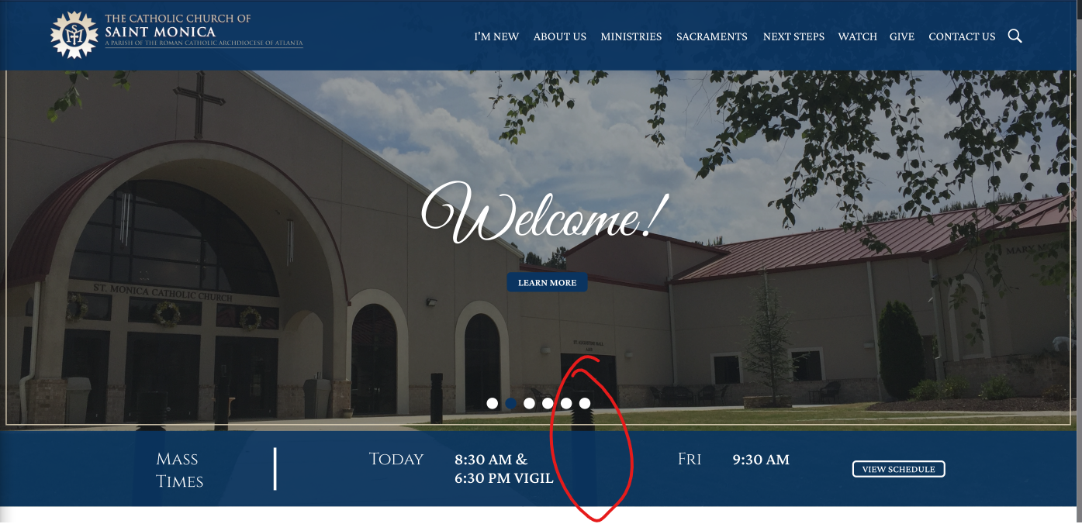Screen dimensions: 1082x524
Task: Go to the Contact Us page
Action: point(962,36)
